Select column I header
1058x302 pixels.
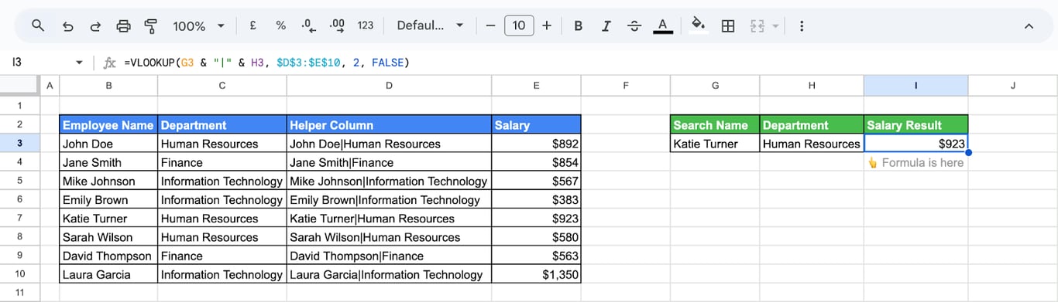pyautogui.click(x=915, y=86)
